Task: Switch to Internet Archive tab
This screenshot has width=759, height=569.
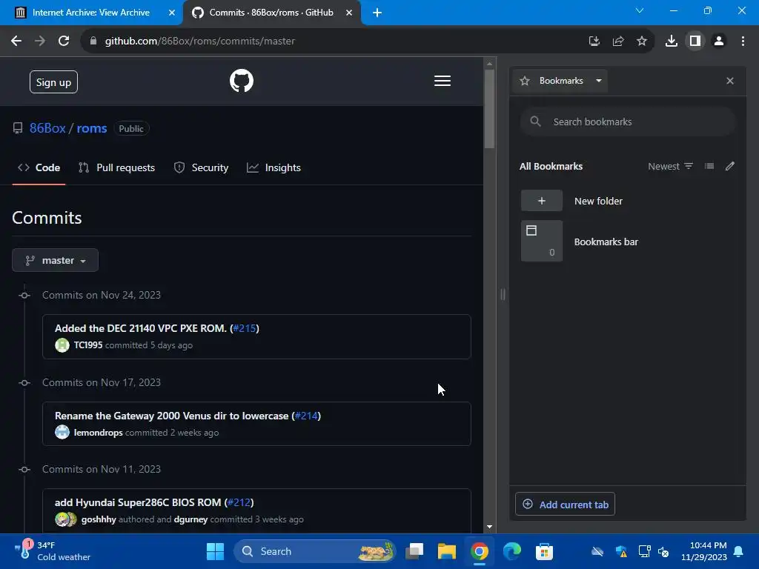Action: click(91, 13)
